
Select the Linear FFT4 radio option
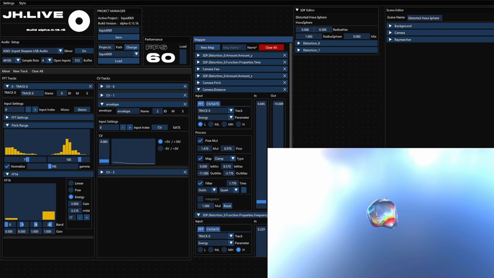[71, 183]
